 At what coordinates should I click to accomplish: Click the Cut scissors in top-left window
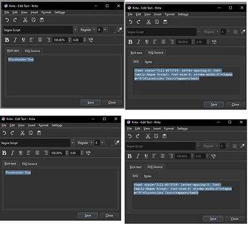tap(25, 20)
